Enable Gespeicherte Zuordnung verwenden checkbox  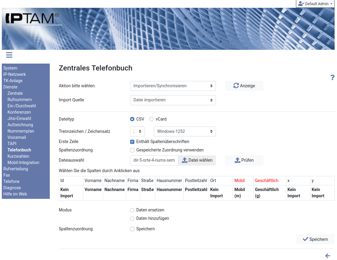[132, 150]
